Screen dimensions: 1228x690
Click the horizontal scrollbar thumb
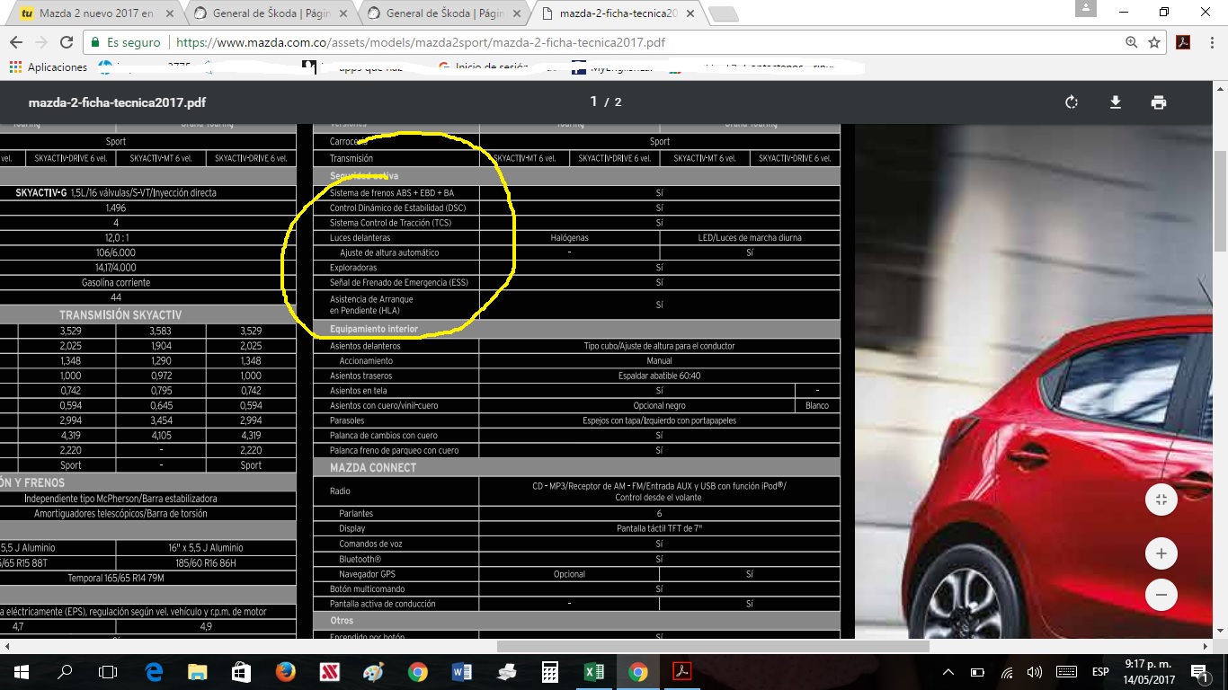coord(713,646)
